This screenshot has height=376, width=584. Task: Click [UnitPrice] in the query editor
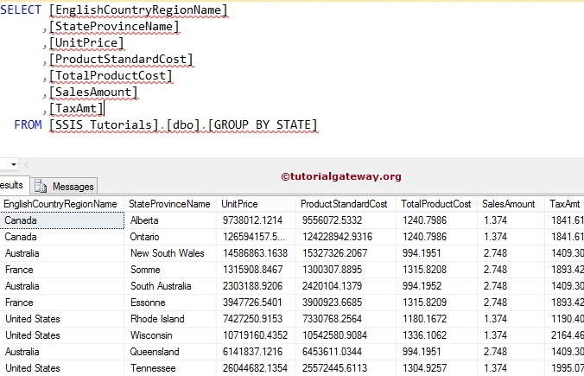(x=86, y=43)
